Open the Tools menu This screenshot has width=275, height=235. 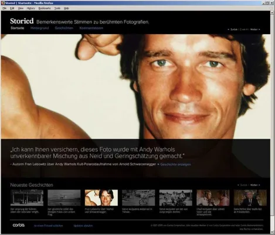click(x=57, y=8)
